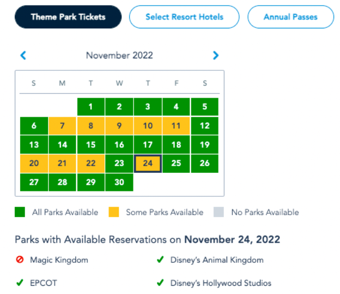This screenshot has height=294, width=340.
Task: Select the Theme Park Tickets tab
Action: coord(68,17)
